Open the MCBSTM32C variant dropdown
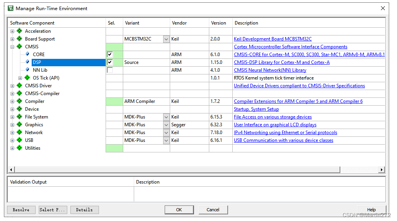 (166, 39)
